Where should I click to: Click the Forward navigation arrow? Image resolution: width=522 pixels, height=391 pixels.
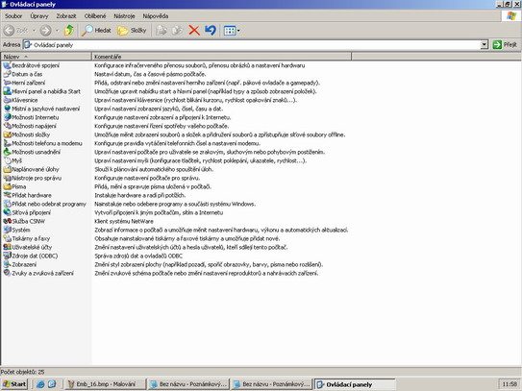point(46,31)
